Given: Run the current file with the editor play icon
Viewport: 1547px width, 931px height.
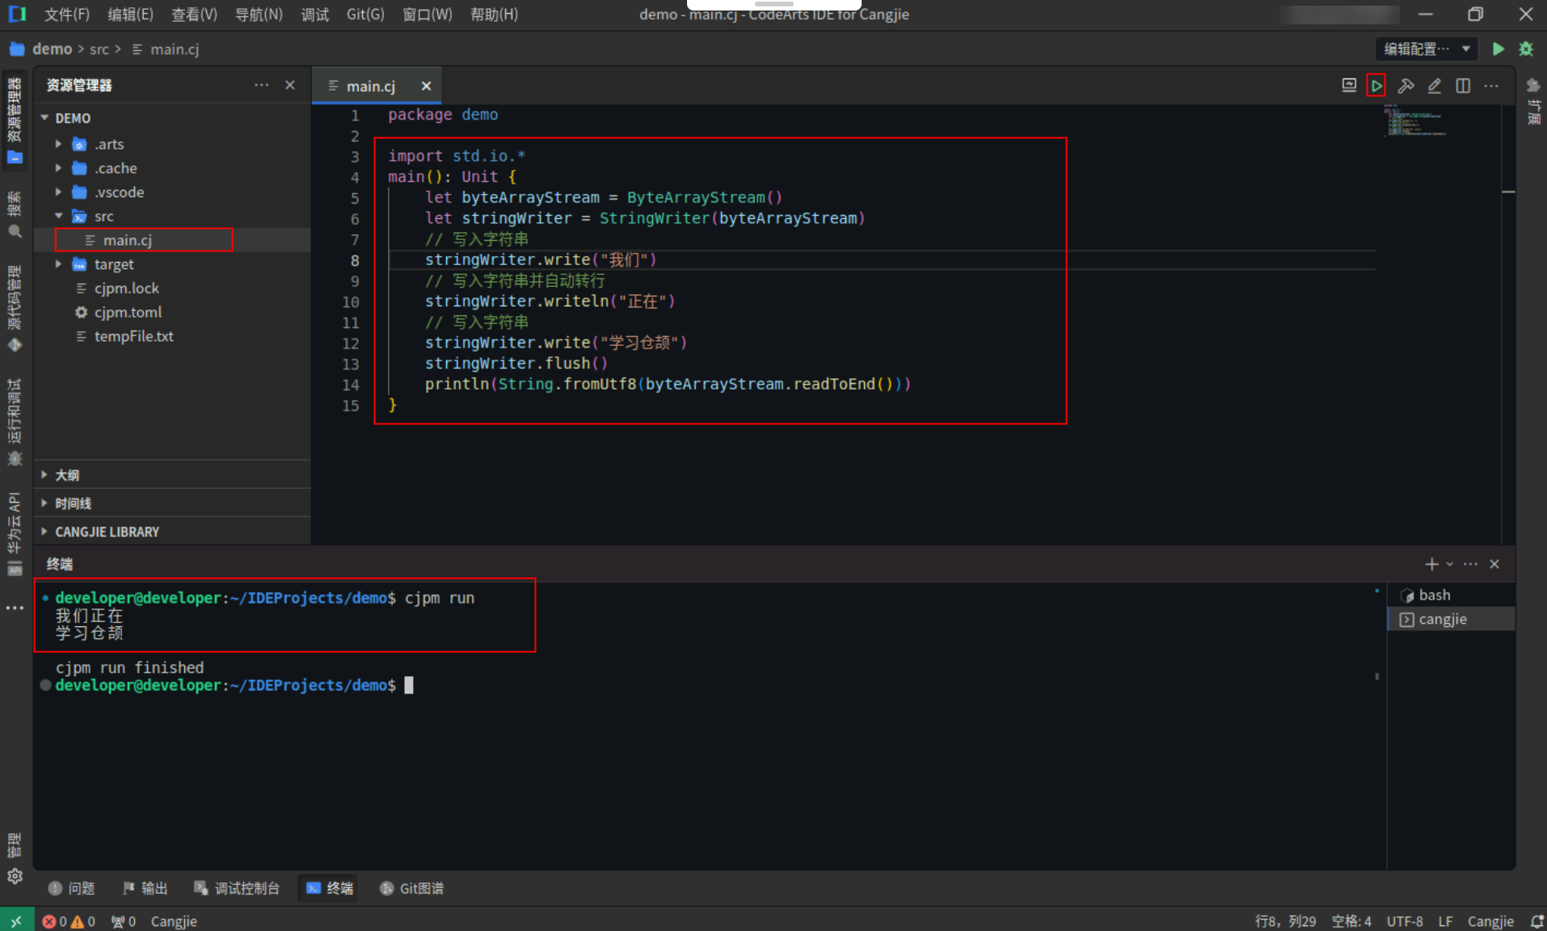Looking at the screenshot, I should [1376, 86].
